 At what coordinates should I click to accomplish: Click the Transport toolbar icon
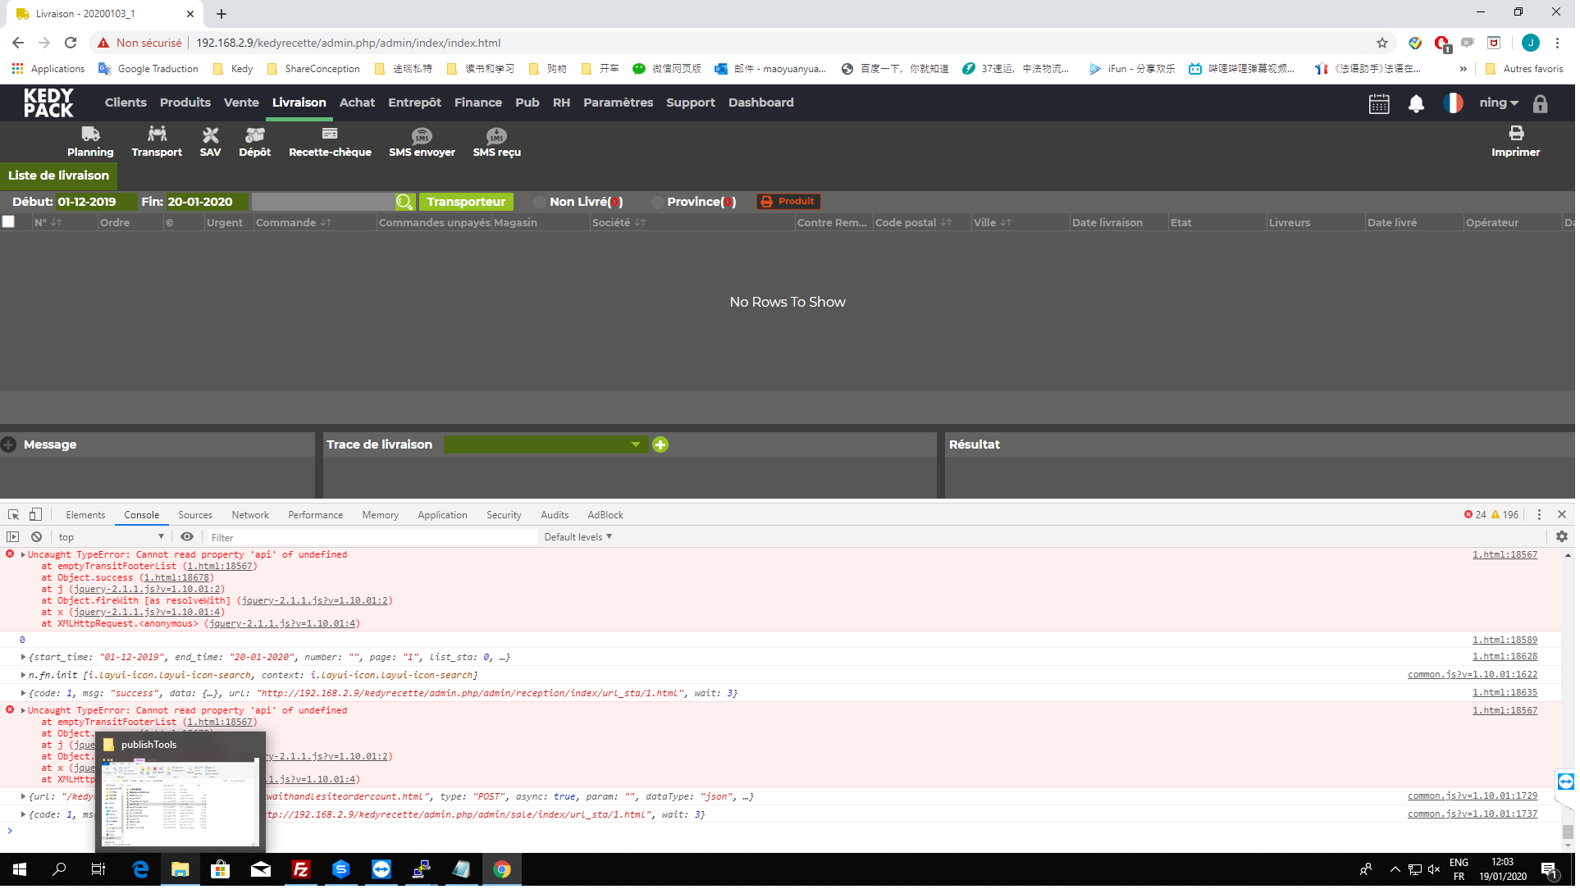(x=157, y=135)
